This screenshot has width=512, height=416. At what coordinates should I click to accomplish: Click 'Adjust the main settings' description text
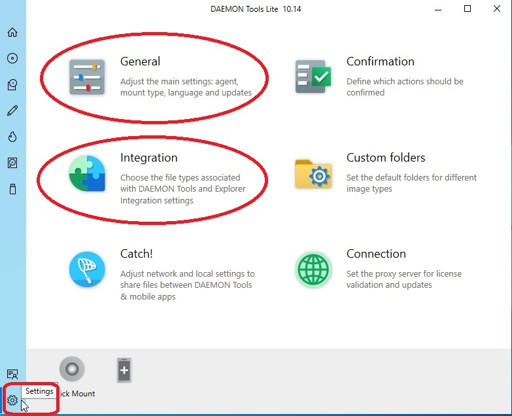186,87
